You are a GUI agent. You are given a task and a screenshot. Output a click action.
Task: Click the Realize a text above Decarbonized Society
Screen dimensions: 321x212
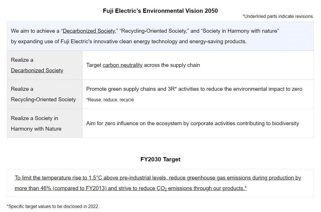pos(22,60)
